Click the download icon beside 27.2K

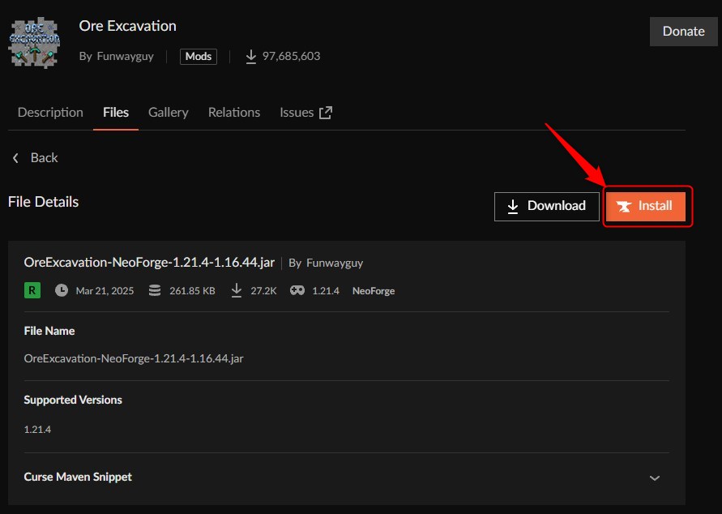[237, 290]
